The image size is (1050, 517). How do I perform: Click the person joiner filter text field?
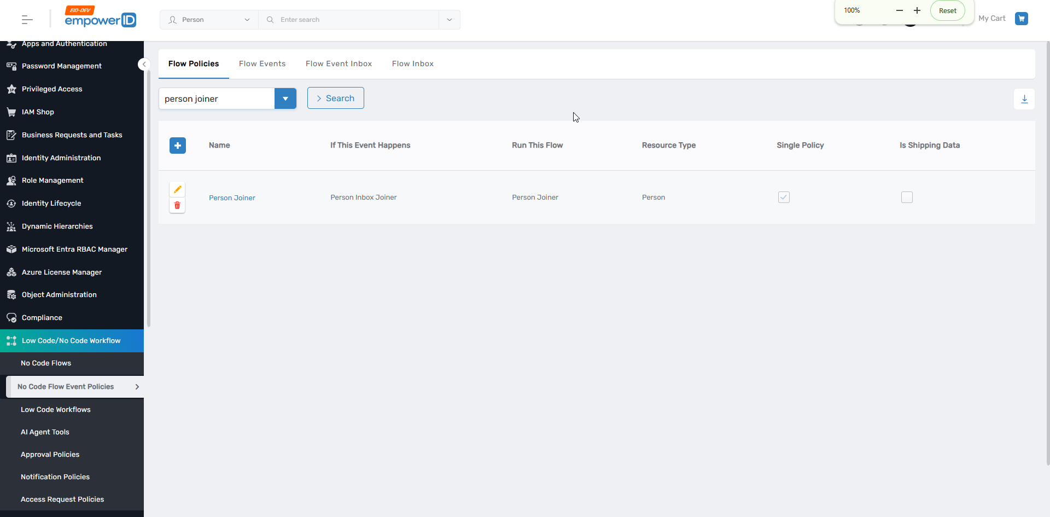217,98
